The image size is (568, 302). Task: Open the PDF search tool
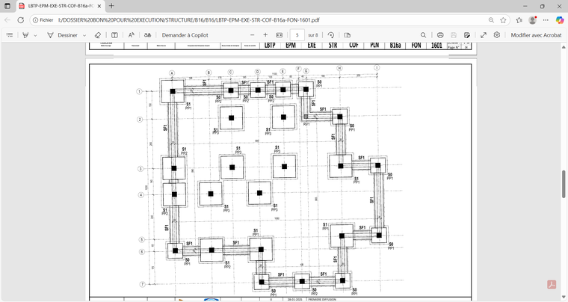point(423,35)
